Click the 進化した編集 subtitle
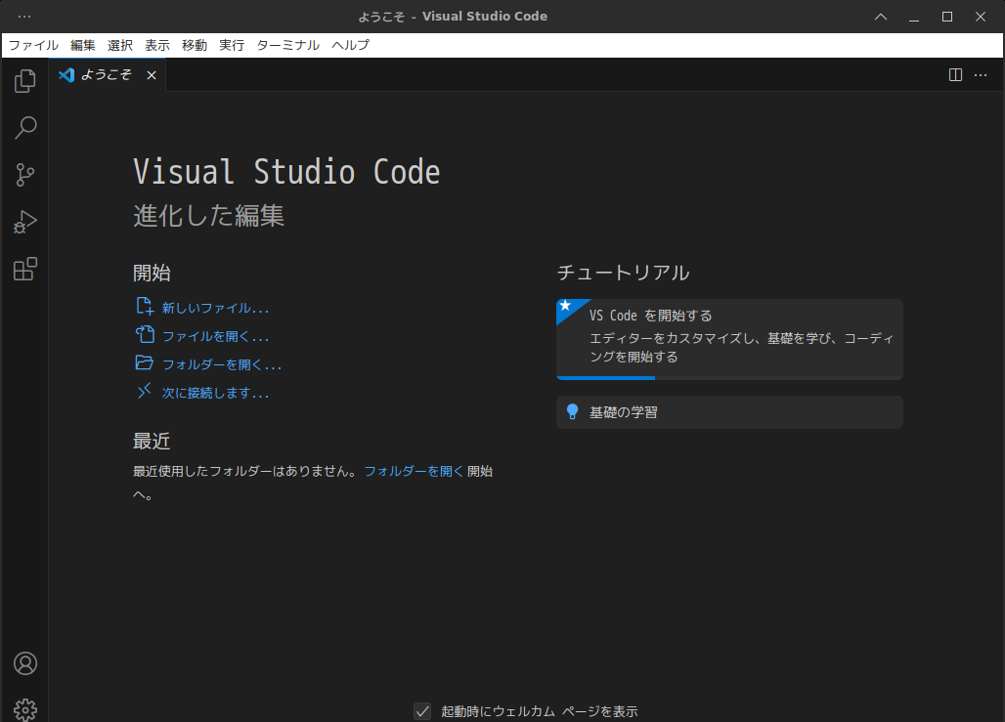Image resolution: width=1005 pixels, height=722 pixels. click(x=208, y=215)
